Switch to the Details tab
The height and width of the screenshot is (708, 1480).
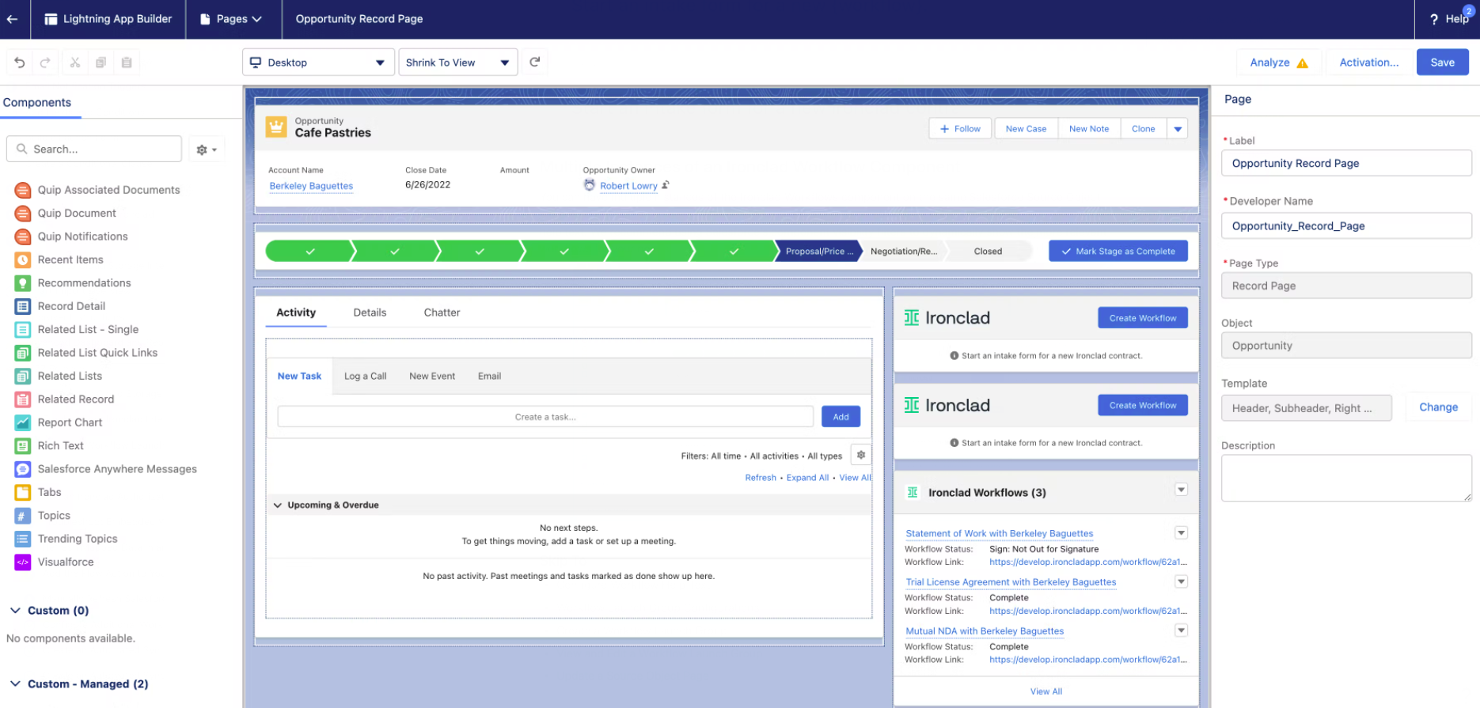[x=370, y=312]
